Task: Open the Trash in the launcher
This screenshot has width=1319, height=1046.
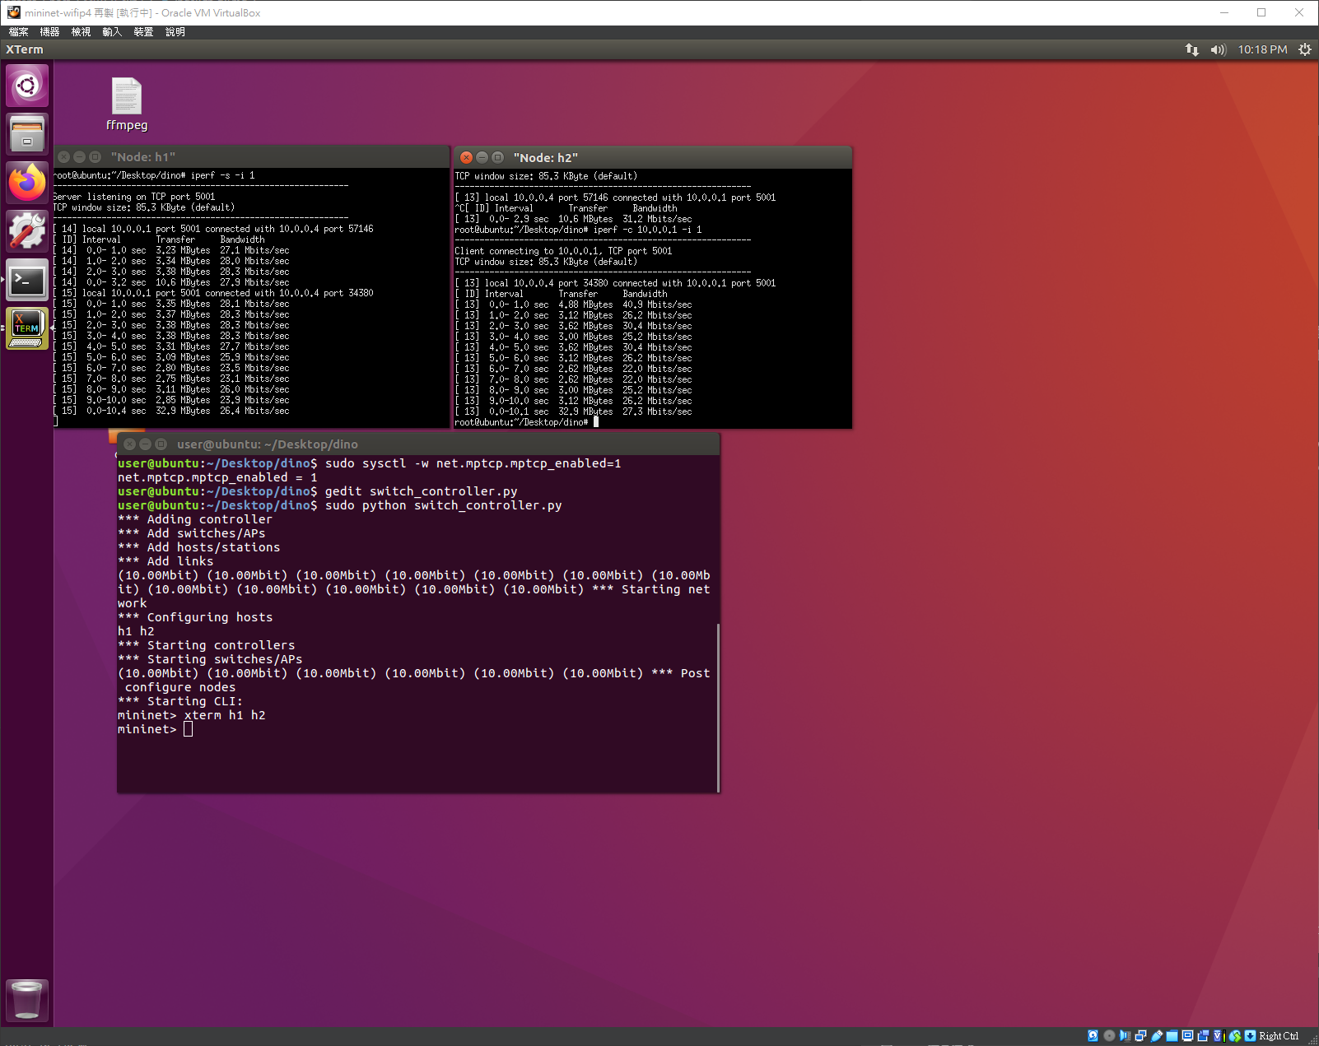Action: pos(27,1000)
